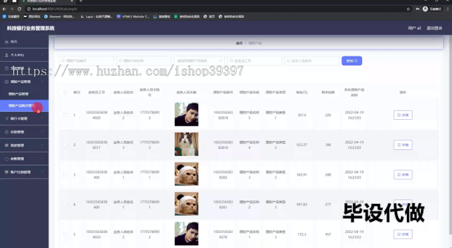Select checkbox for table row 3

click(65, 175)
